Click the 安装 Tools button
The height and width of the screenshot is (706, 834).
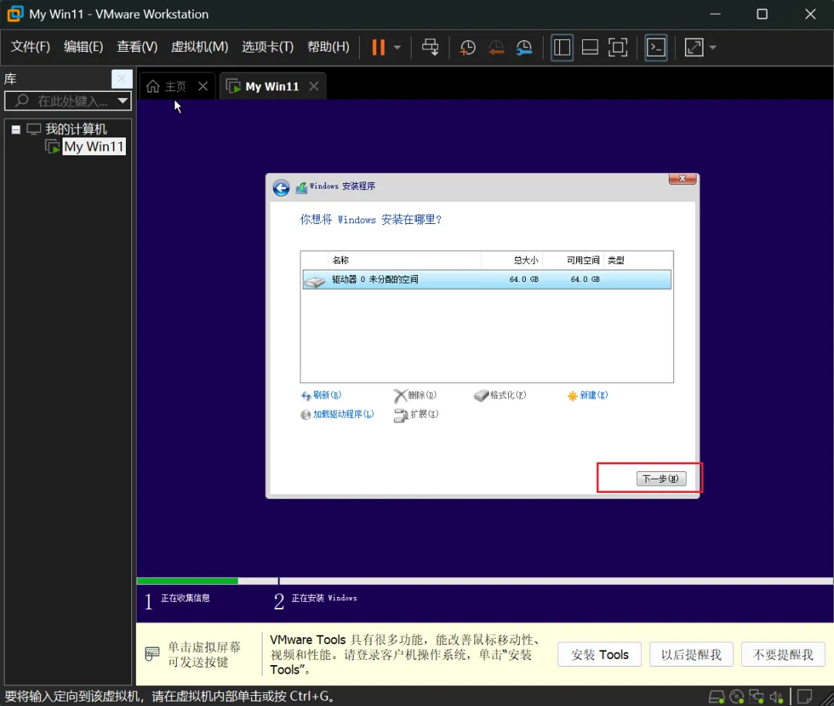point(599,654)
